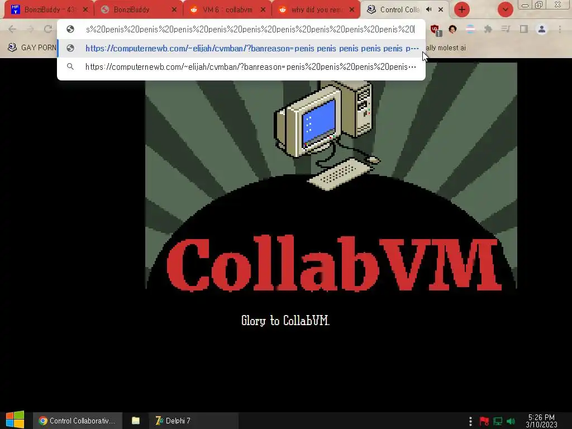The width and height of the screenshot is (572, 429).
Task: Click the red new tab plus button
Action: (x=461, y=9)
